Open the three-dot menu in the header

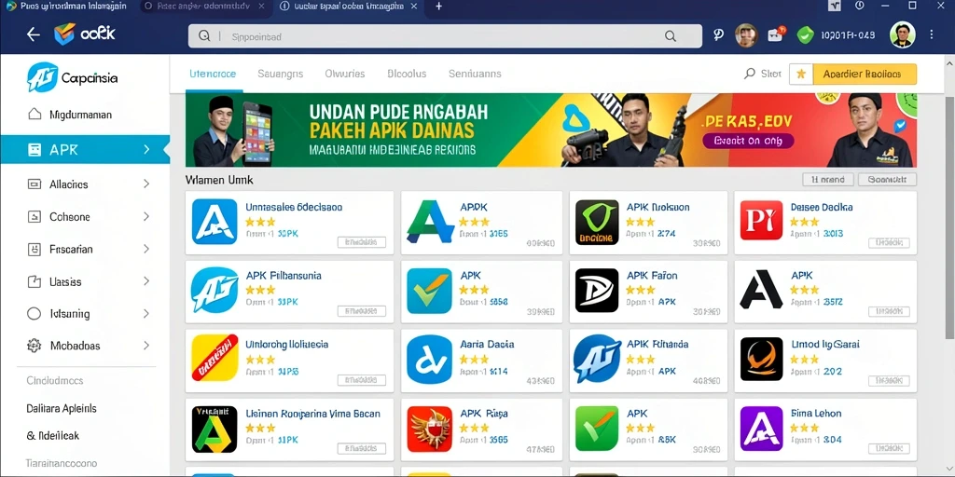(932, 34)
